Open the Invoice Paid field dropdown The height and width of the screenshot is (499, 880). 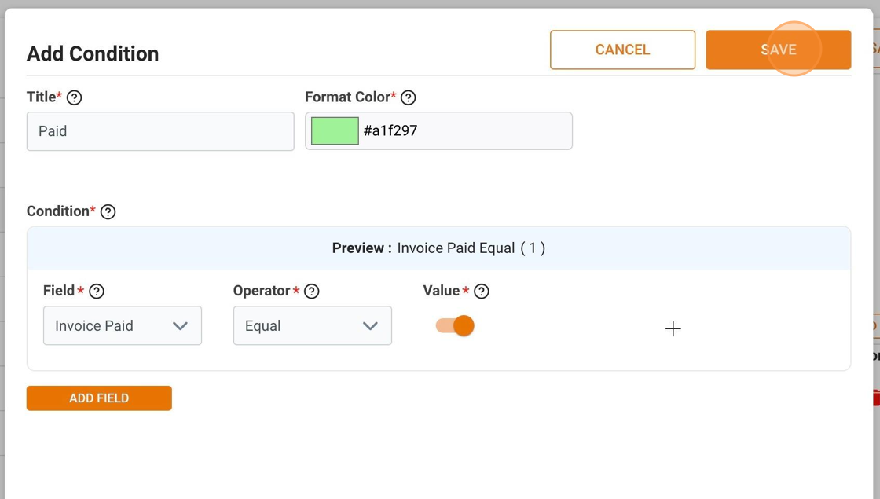pos(123,325)
